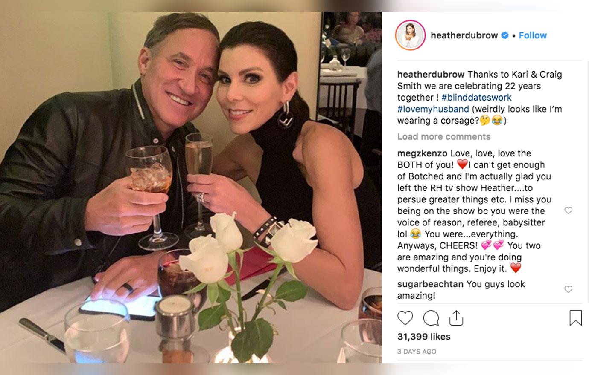Click the blue verified badge

pyautogui.click(x=504, y=35)
